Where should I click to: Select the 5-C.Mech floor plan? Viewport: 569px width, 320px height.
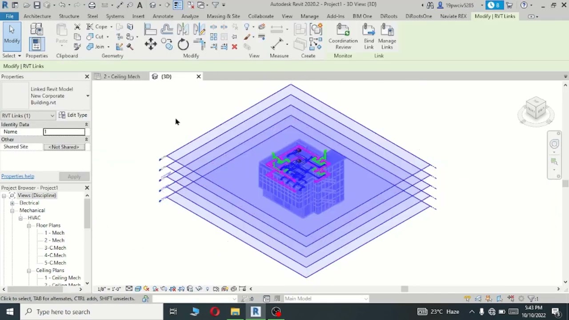[55, 263]
